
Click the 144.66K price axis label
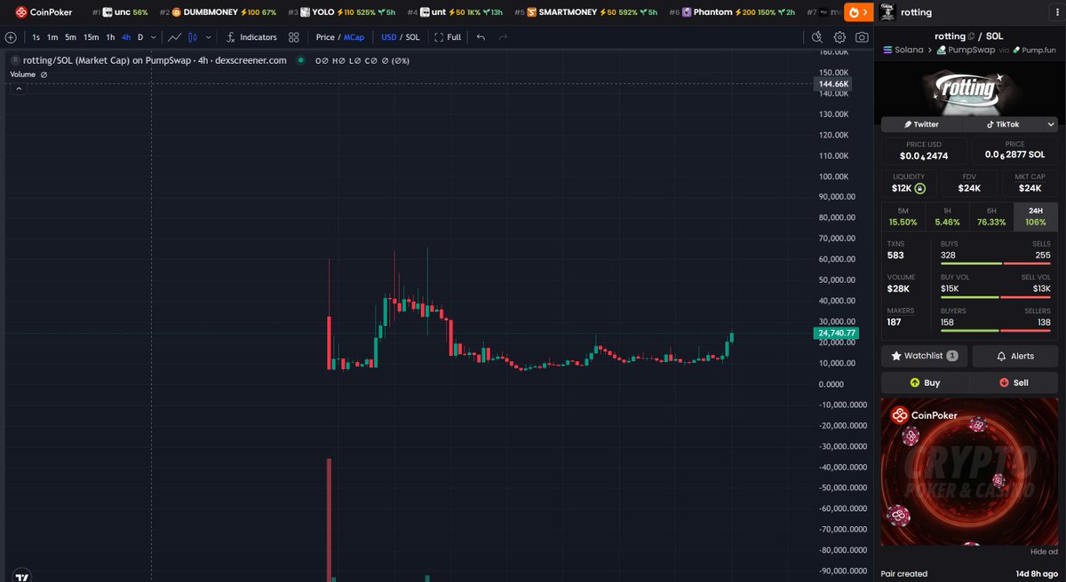[x=834, y=83]
